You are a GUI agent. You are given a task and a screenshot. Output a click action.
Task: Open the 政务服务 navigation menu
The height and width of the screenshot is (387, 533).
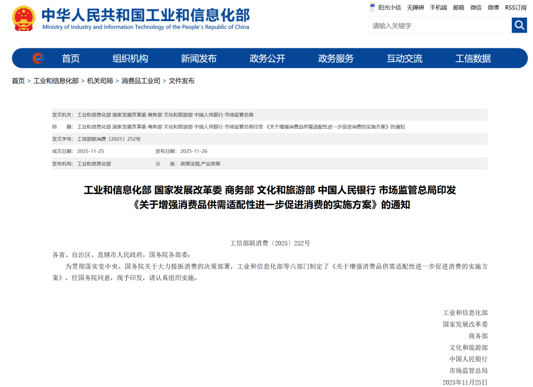(x=336, y=58)
